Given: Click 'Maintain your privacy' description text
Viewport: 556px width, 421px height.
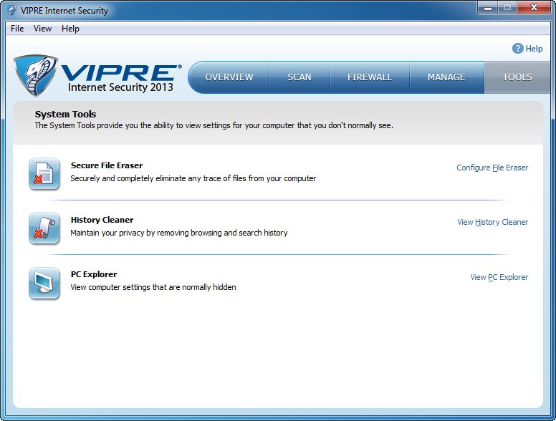Looking at the screenshot, I should [178, 233].
